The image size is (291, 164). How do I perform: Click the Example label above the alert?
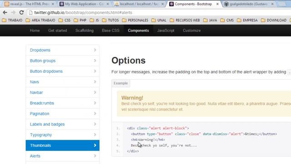tap(120, 83)
